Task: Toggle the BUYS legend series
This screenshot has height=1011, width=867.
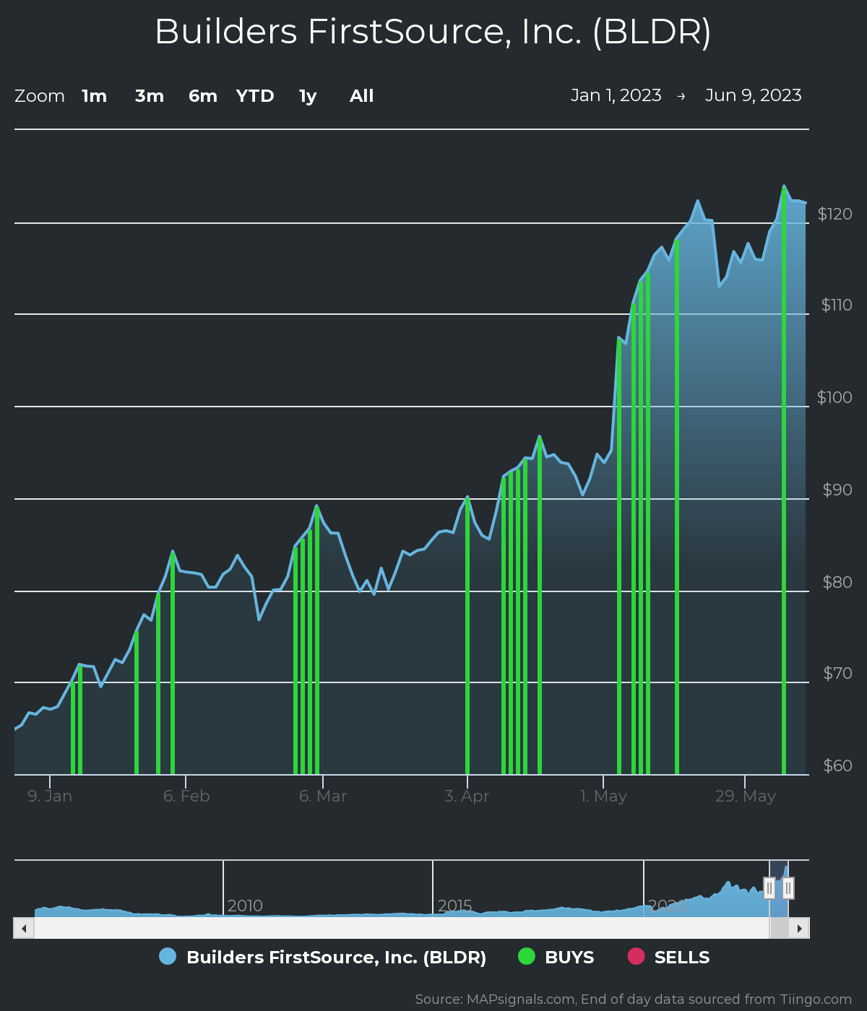Action: tap(556, 957)
